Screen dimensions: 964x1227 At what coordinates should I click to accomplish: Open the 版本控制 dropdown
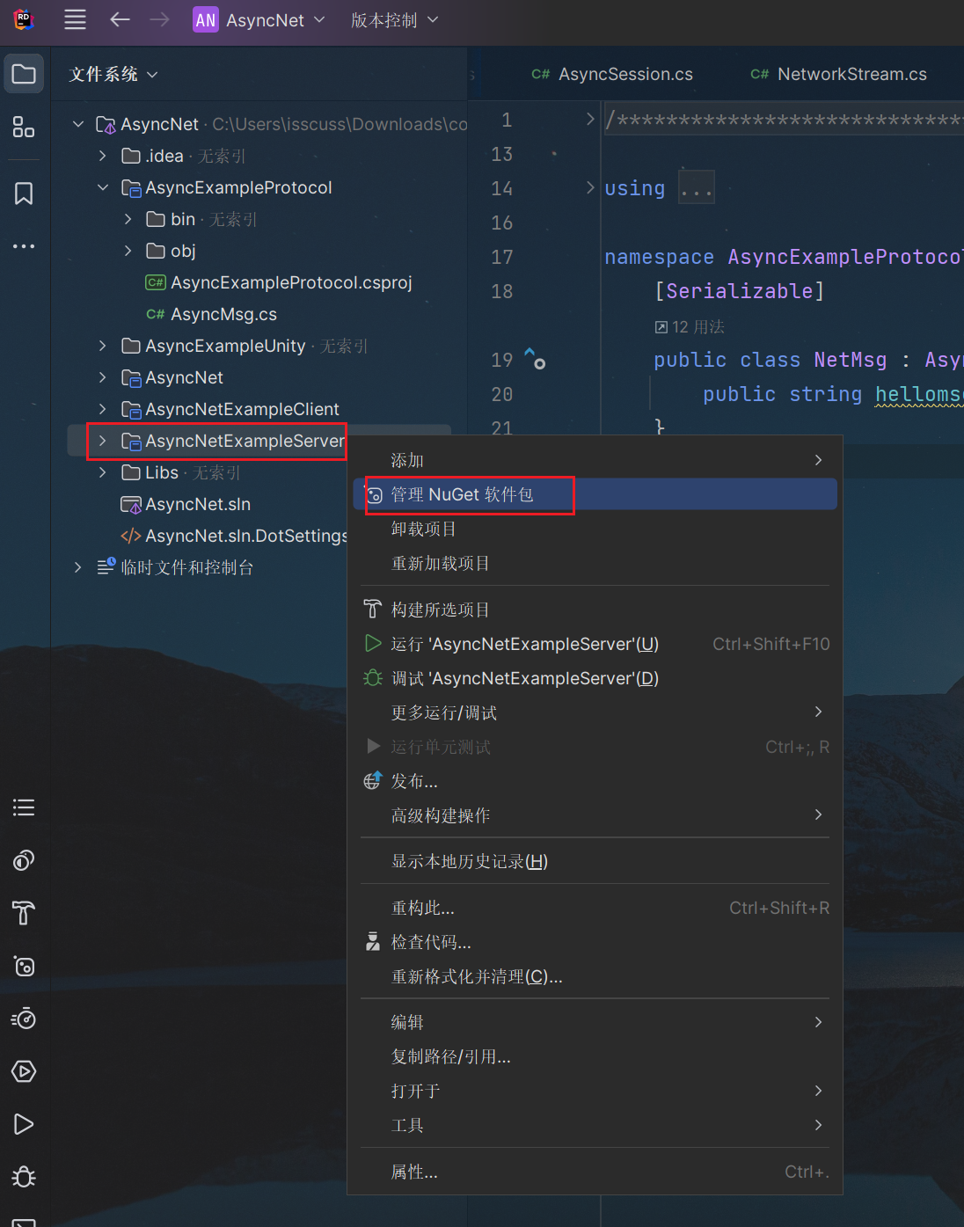pyautogui.click(x=394, y=20)
